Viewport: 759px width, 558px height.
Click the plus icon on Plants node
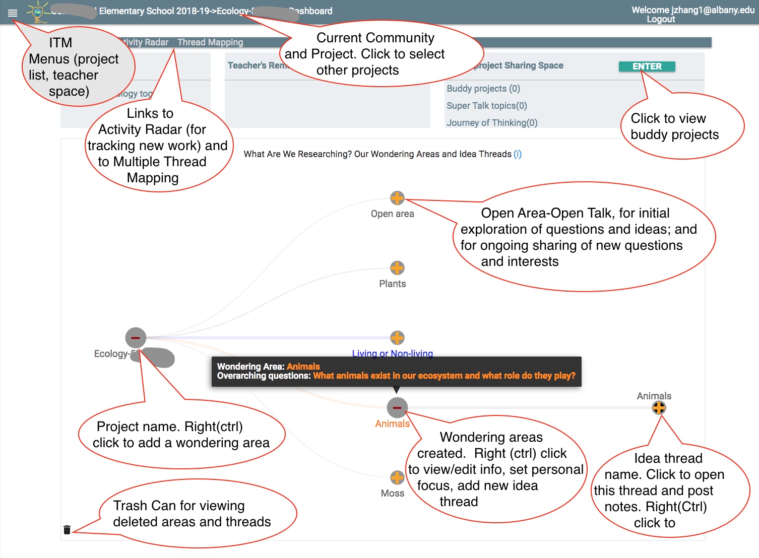[x=397, y=268]
